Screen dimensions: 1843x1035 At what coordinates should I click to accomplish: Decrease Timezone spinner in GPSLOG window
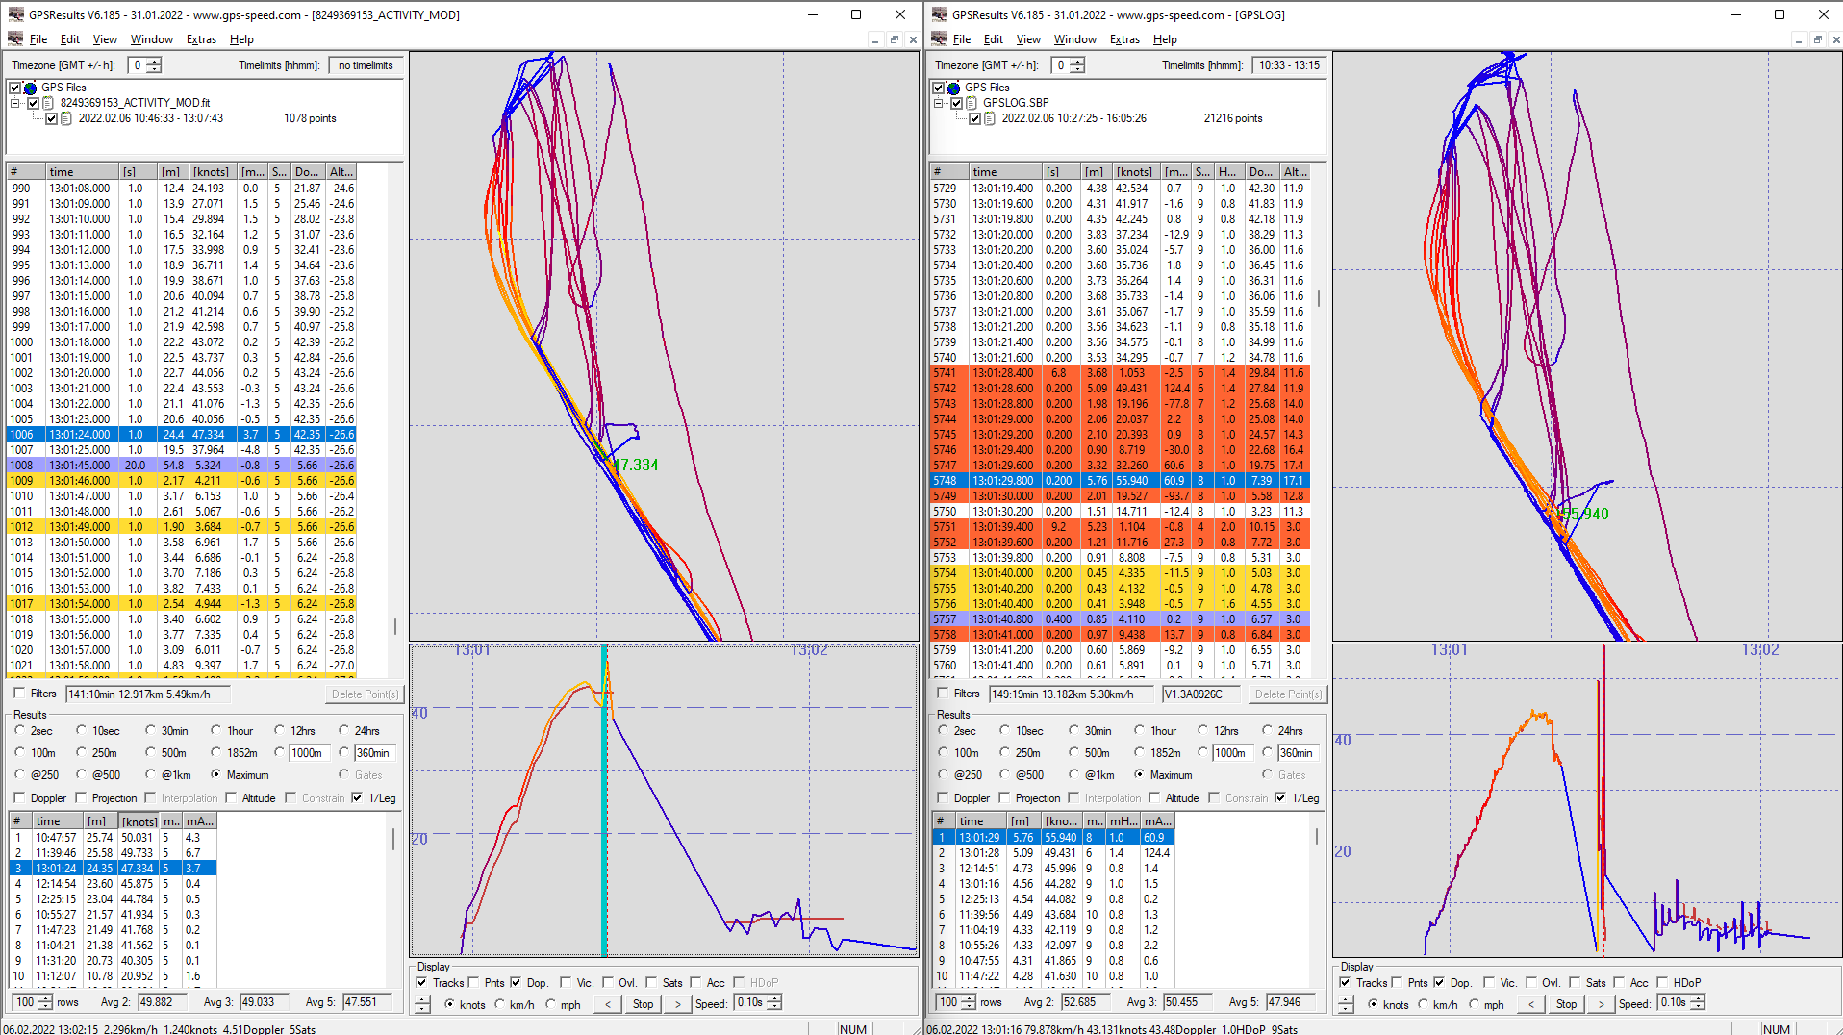1077,69
